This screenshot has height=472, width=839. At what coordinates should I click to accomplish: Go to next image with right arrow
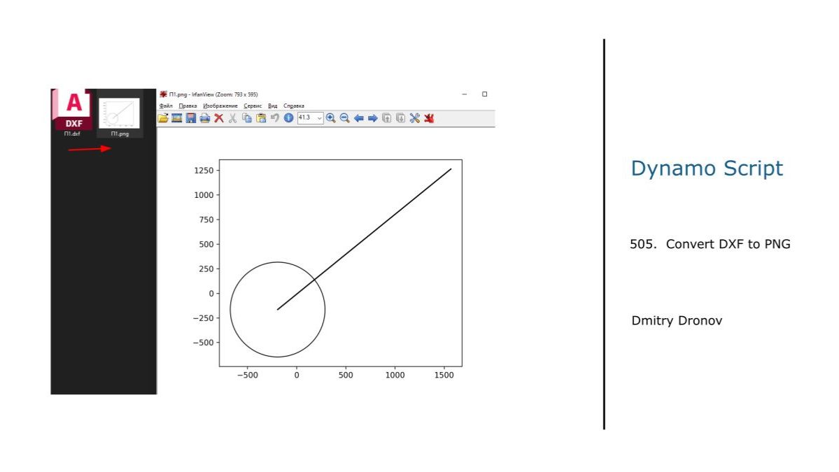[x=373, y=118]
